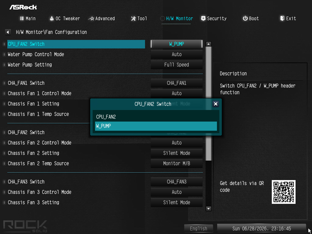Click the date and time button
Screen dimensions: 312x234
261,228
